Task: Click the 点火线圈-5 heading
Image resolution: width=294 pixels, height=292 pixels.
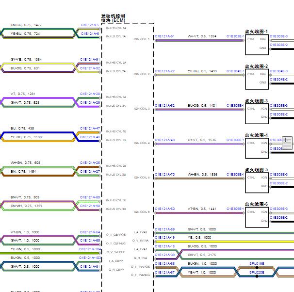Action: pyautogui.click(x=256, y=170)
